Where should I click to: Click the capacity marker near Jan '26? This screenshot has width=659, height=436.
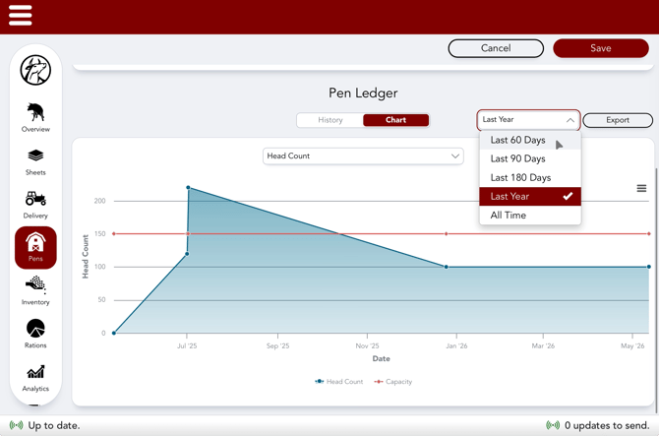447,234
